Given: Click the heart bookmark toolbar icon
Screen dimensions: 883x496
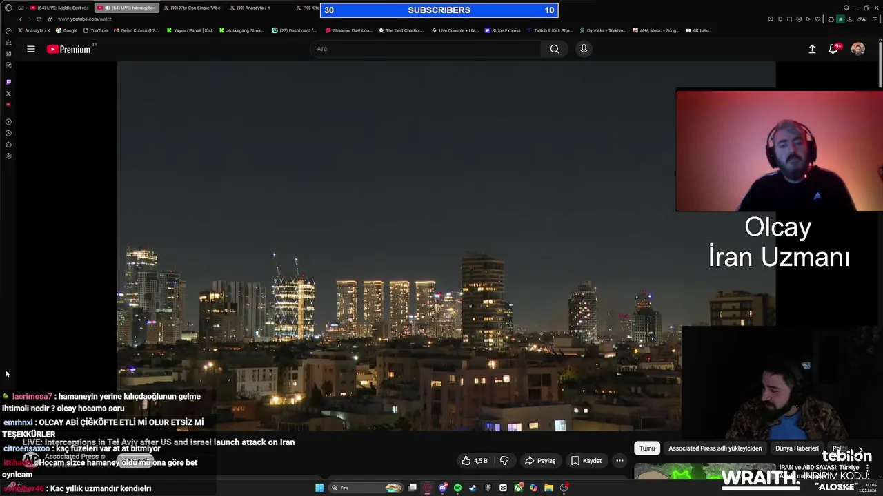Looking at the screenshot, I should coord(817,19).
